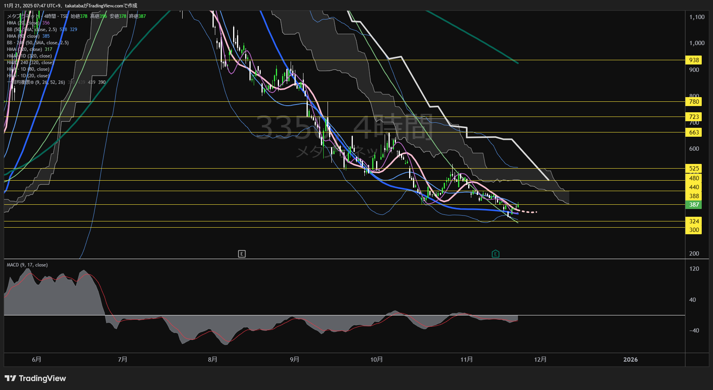The image size is (713, 390).
Task: Click the TradingView logo at bottom left
Action: [35, 378]
